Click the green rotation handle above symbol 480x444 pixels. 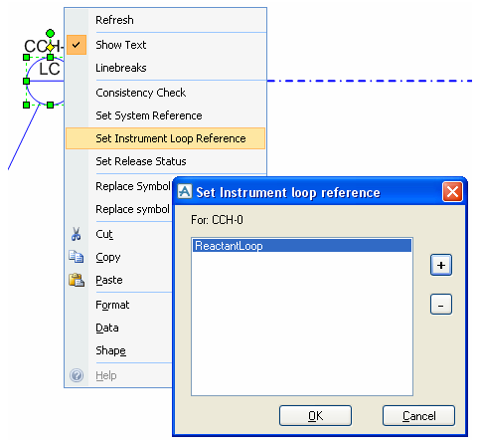coord(50,33)
